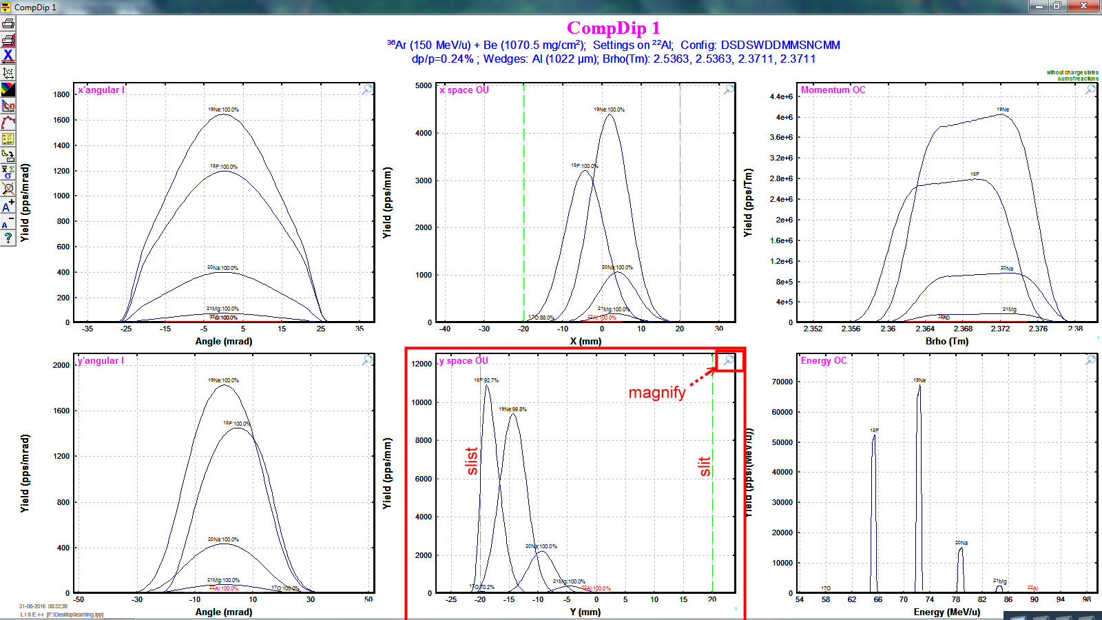Click the color print icon with red corner
Viewport: 1102px width, 620px height.
pos(8,39)
